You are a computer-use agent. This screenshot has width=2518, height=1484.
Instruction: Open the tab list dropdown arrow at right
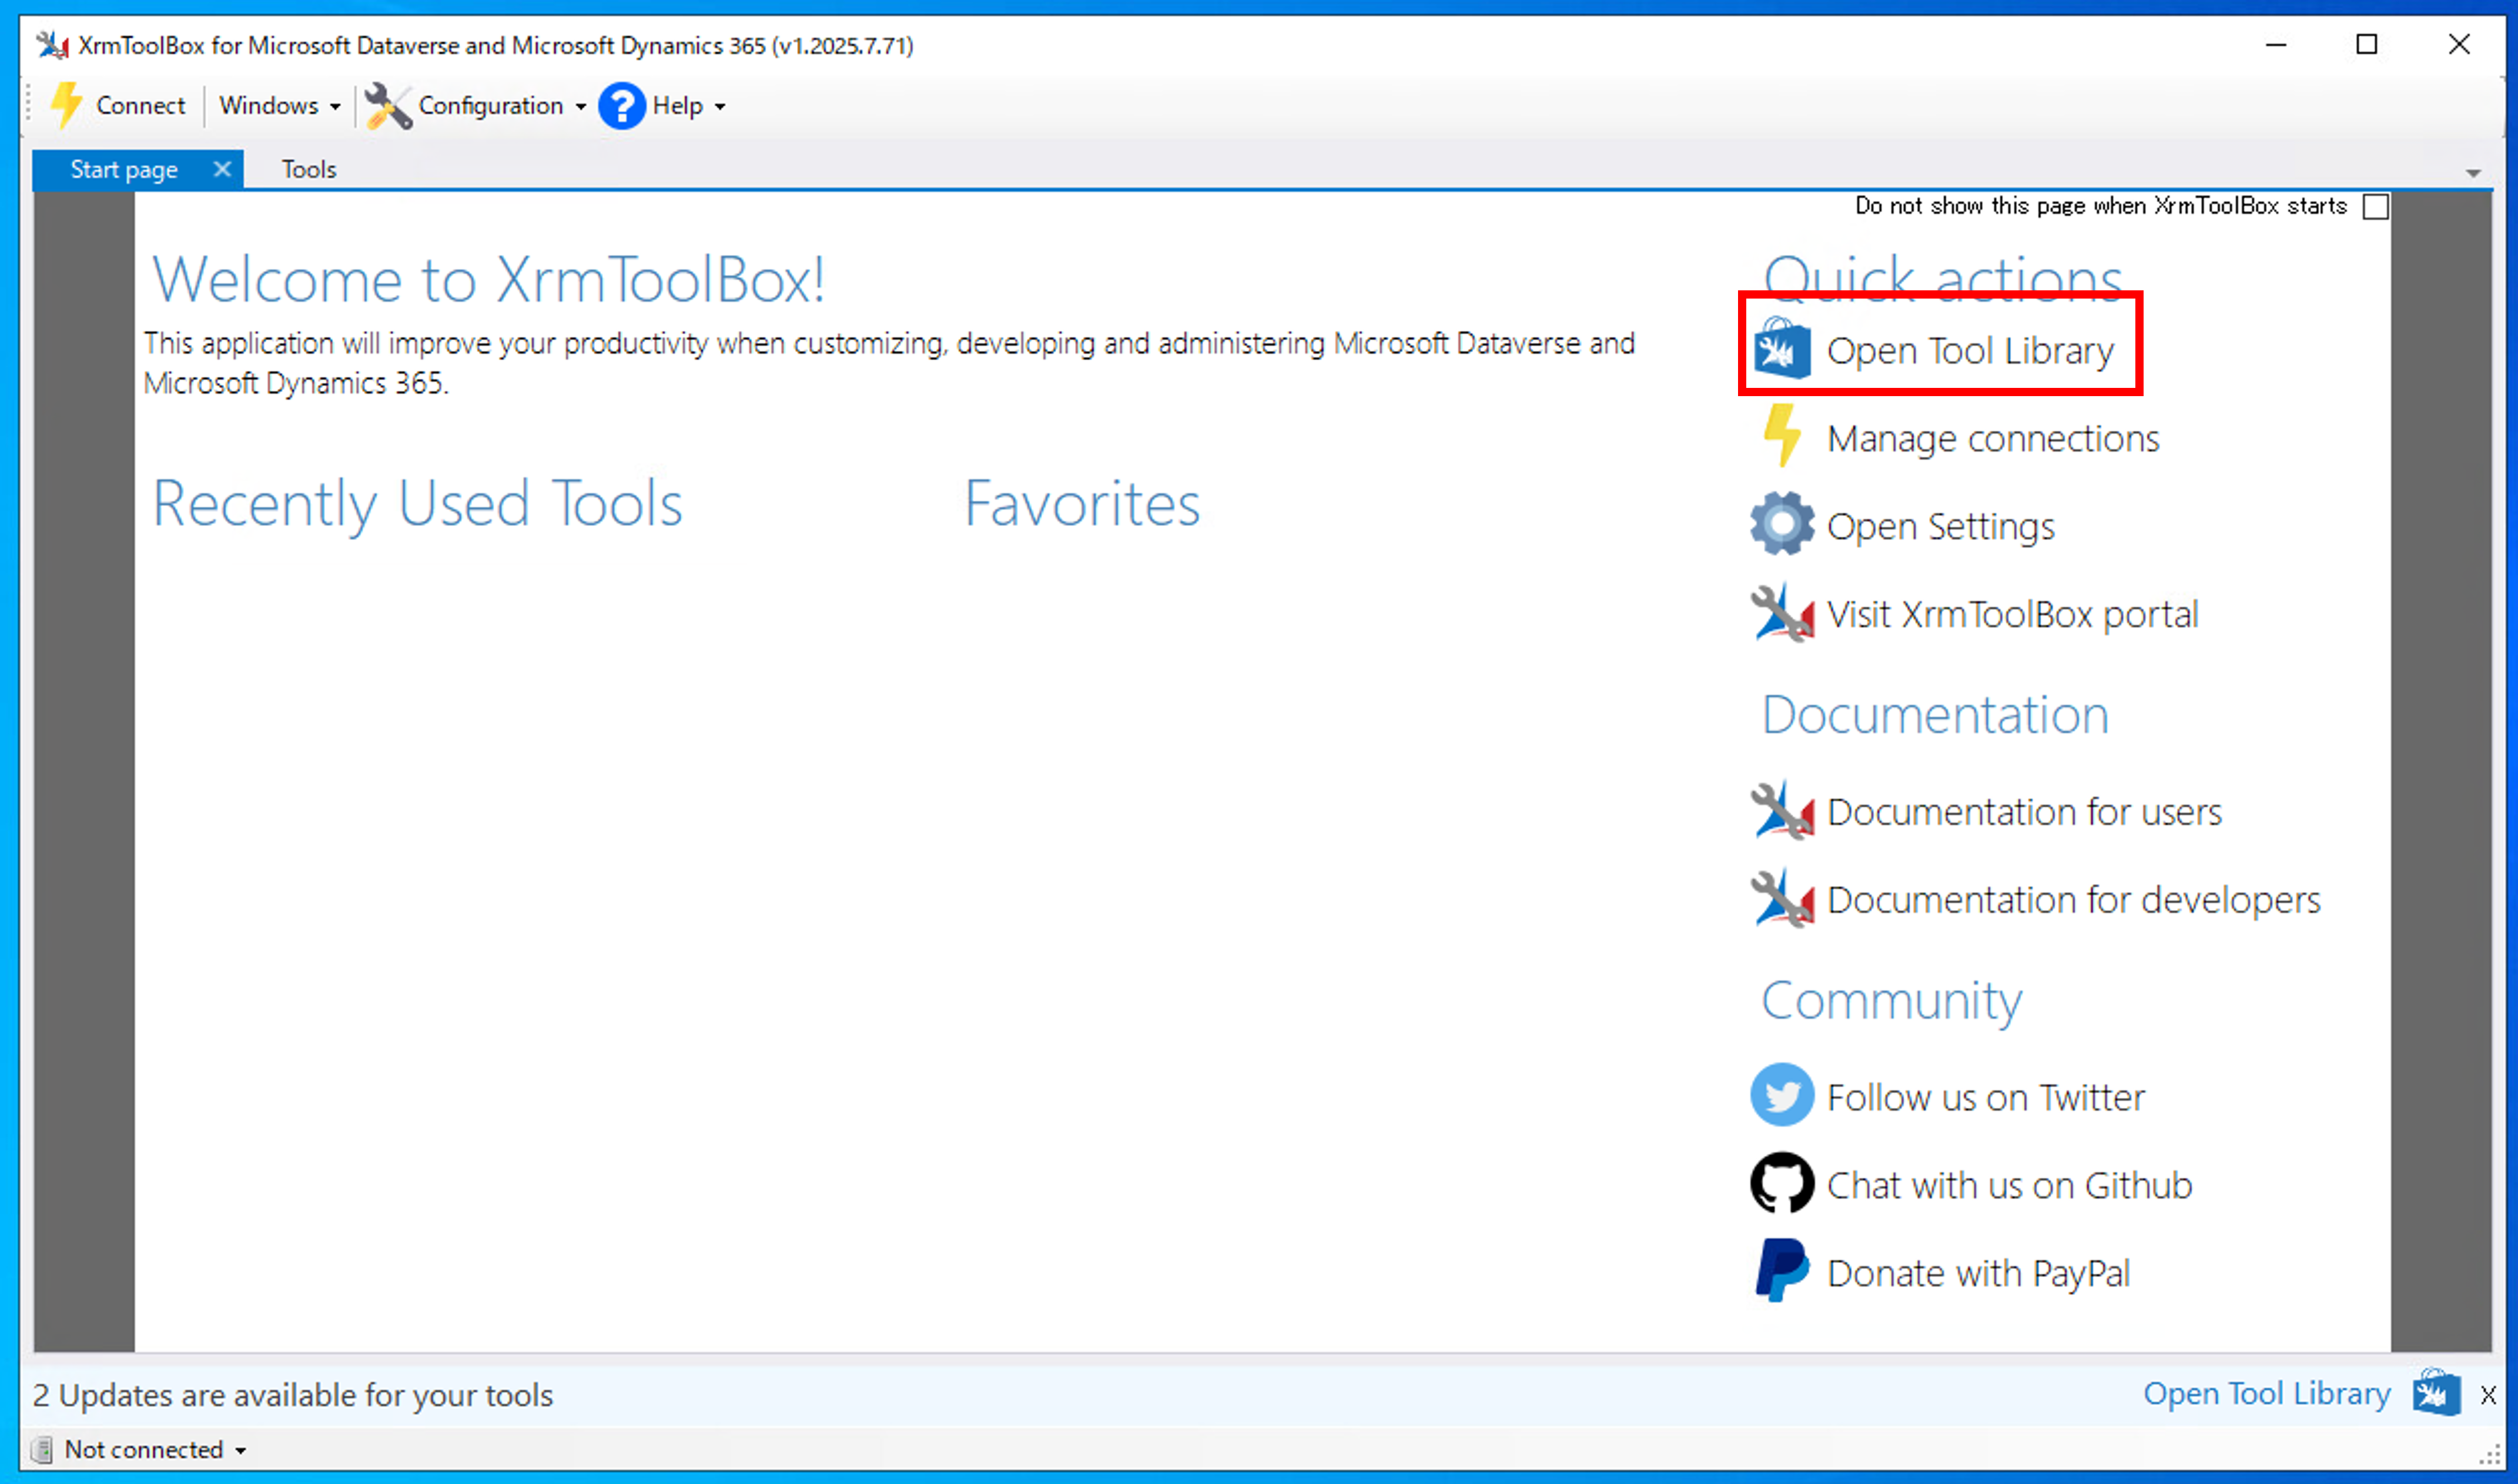pos(2474,173)
